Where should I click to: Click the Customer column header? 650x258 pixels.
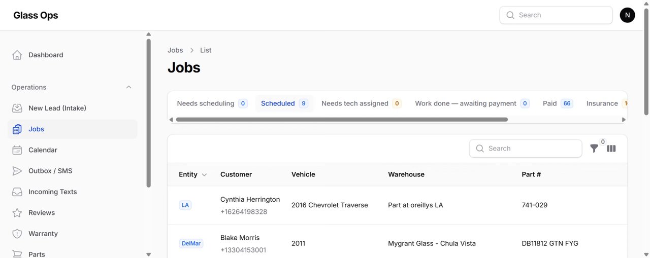(x=236, y=174)
